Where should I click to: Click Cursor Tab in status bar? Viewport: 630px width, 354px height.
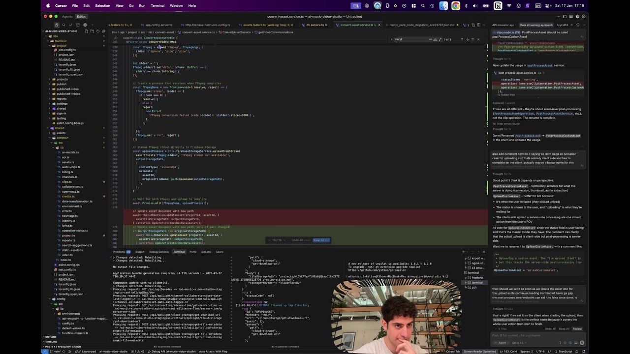coord(453,351)
